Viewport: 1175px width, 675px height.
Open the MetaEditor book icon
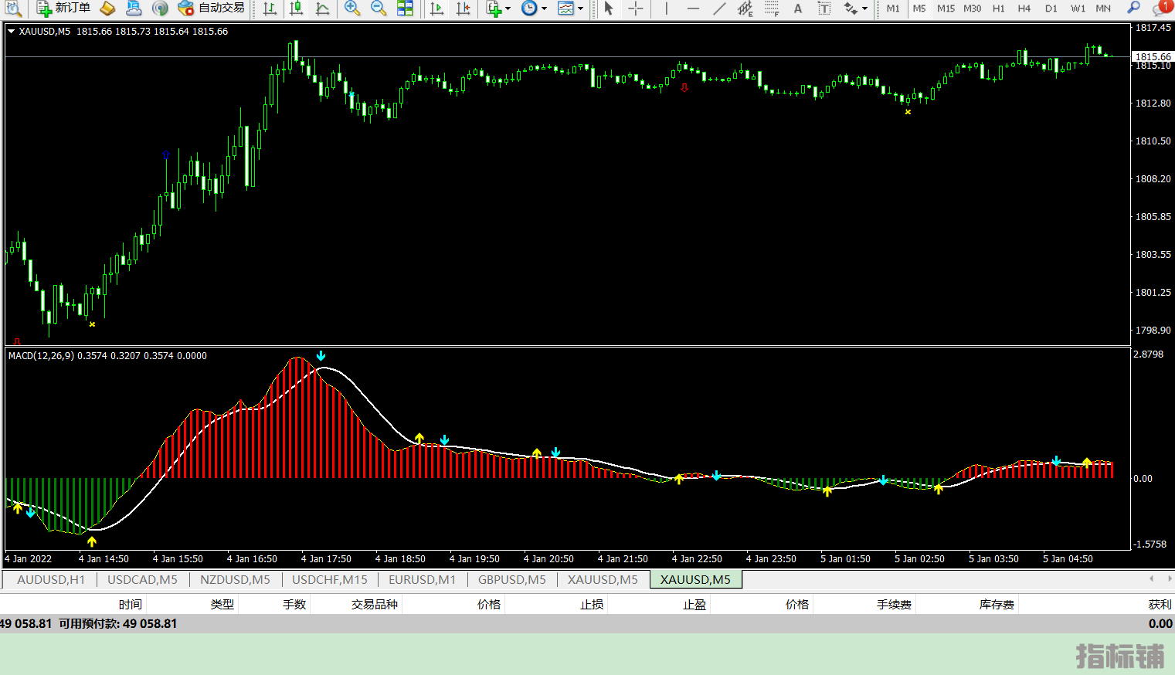[108, 8]
